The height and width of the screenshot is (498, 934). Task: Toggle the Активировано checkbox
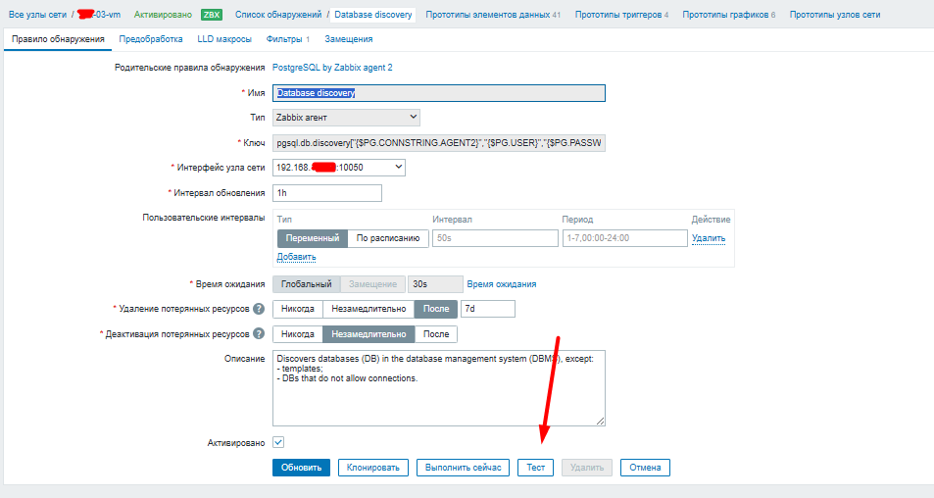pos(278,442)
